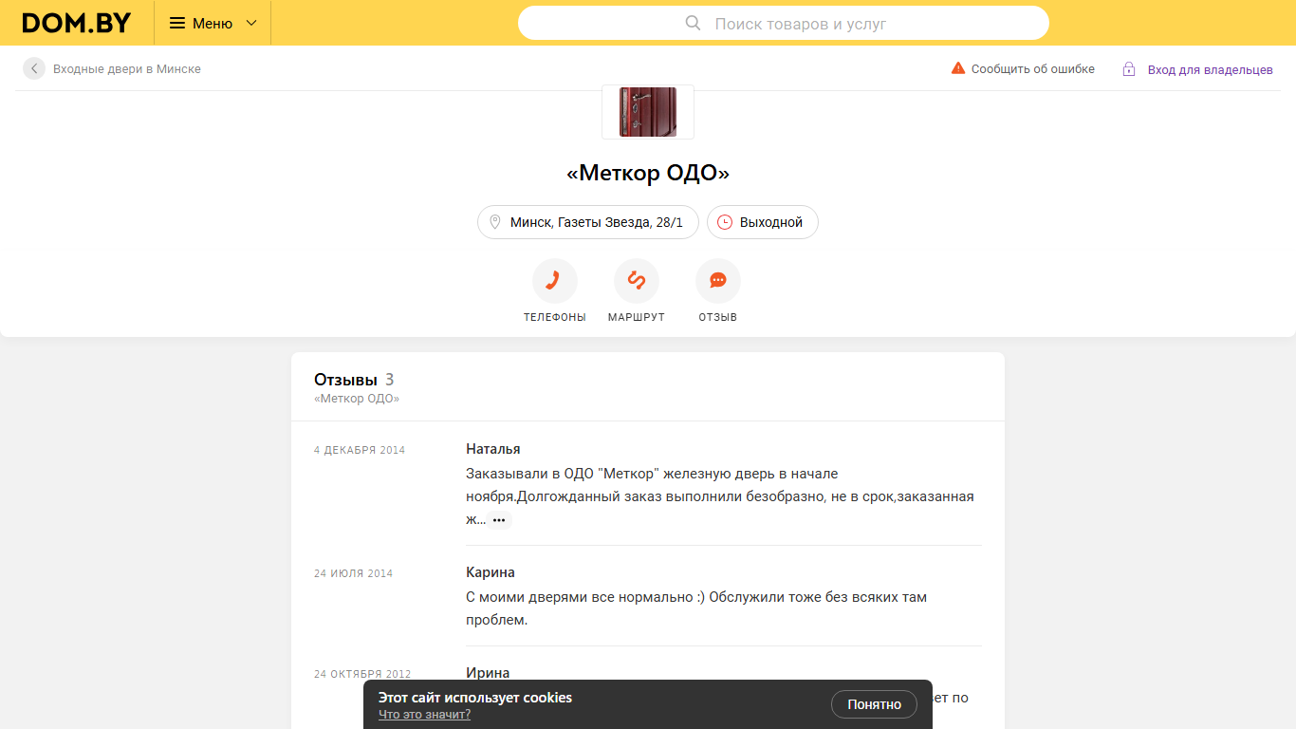Open Вход для владельцев link

tap(1211, 70)
